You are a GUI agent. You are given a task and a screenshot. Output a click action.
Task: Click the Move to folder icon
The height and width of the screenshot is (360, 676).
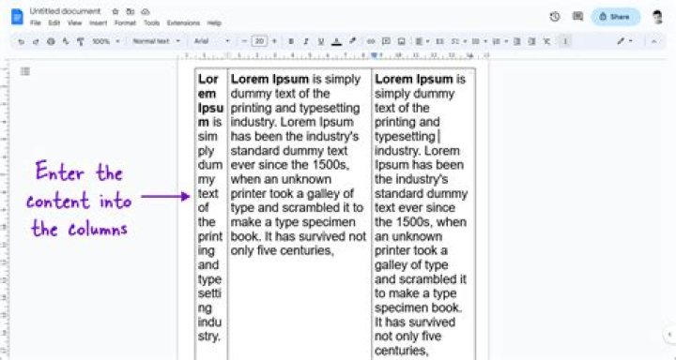tap(130, 11)
